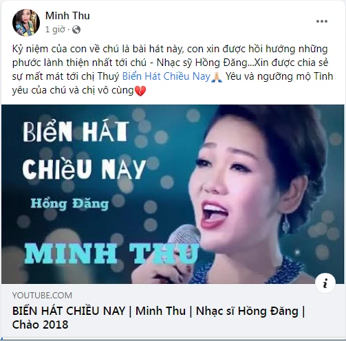Viewport: 346px width, 341px height.
Task: Click the 'Chào 2018' line of the title
Action: pyautogui.click(x=40, y=324)
